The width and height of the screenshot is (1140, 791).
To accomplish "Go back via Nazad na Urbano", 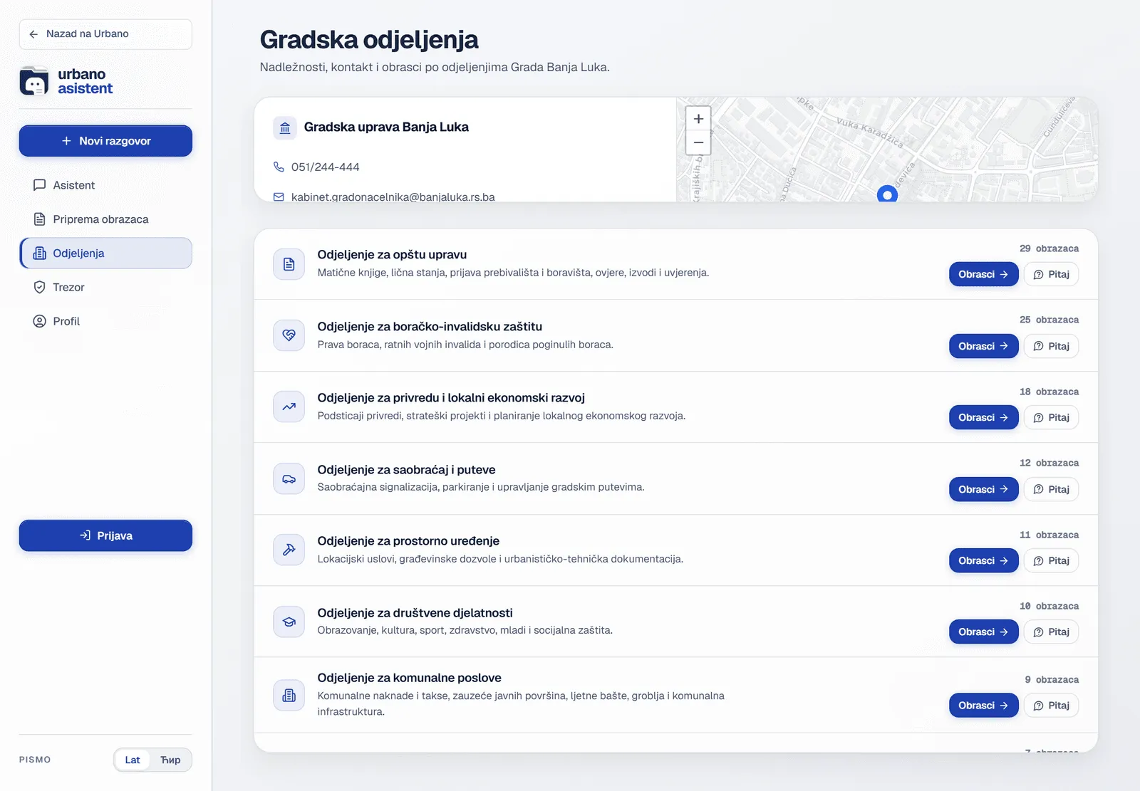I will pyautogui.click(x=105, y=34).
